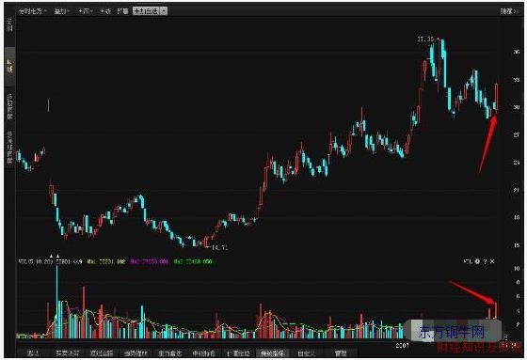Image resolution: width=527 pixels, height=360 pixels.
Task: Click the 27.35 high price marker
Action: click(x=425, y=39)
